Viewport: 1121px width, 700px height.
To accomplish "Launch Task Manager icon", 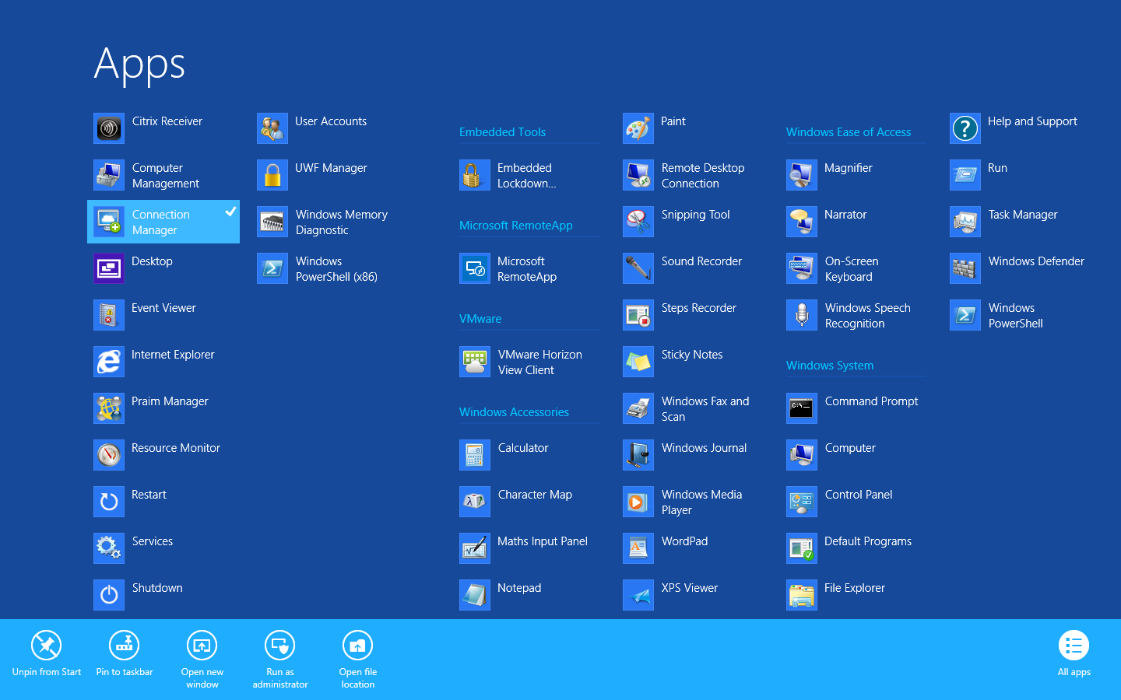I will pos(965,222).
